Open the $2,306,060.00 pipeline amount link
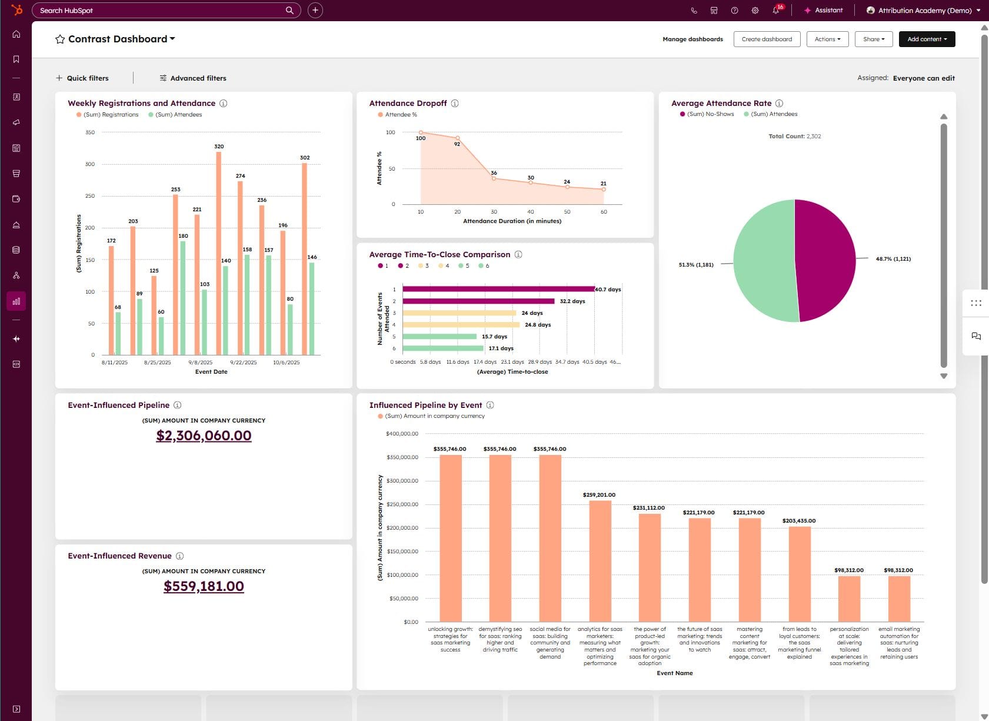 point(204,435)
